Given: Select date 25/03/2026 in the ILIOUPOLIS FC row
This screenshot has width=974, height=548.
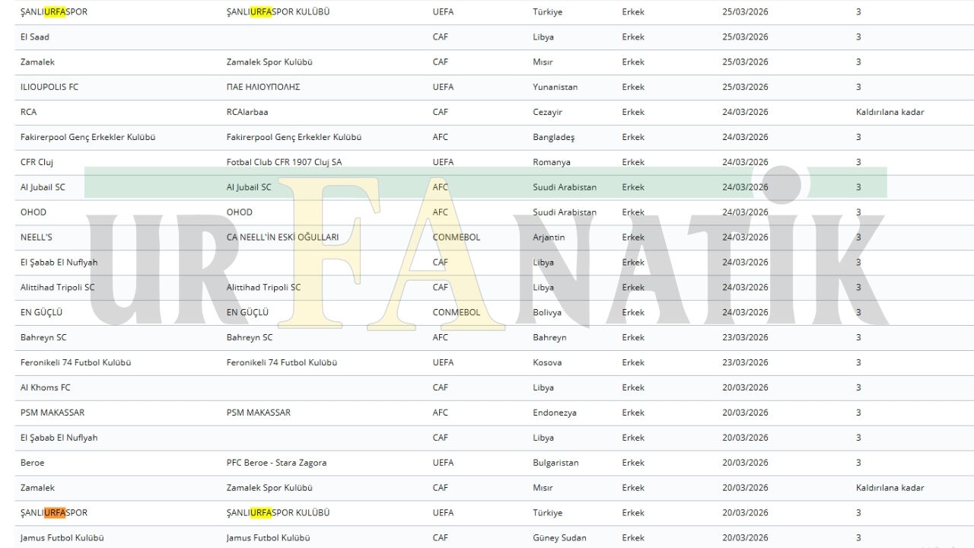Looking at the screenshot, I should (745, 87).
